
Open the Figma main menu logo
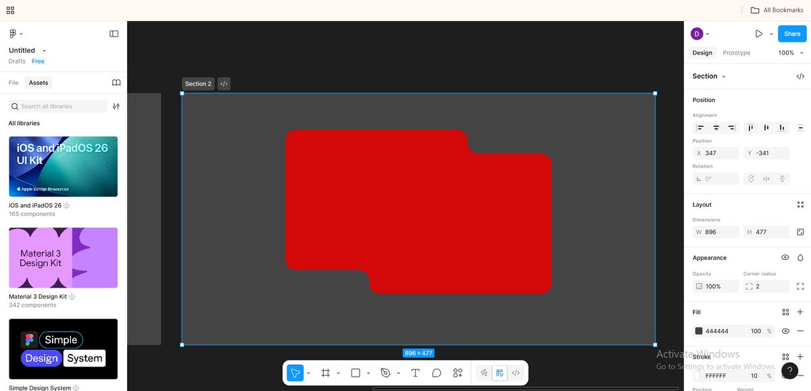coord(13,34)
